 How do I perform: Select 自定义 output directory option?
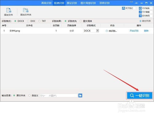pos(29,95)
